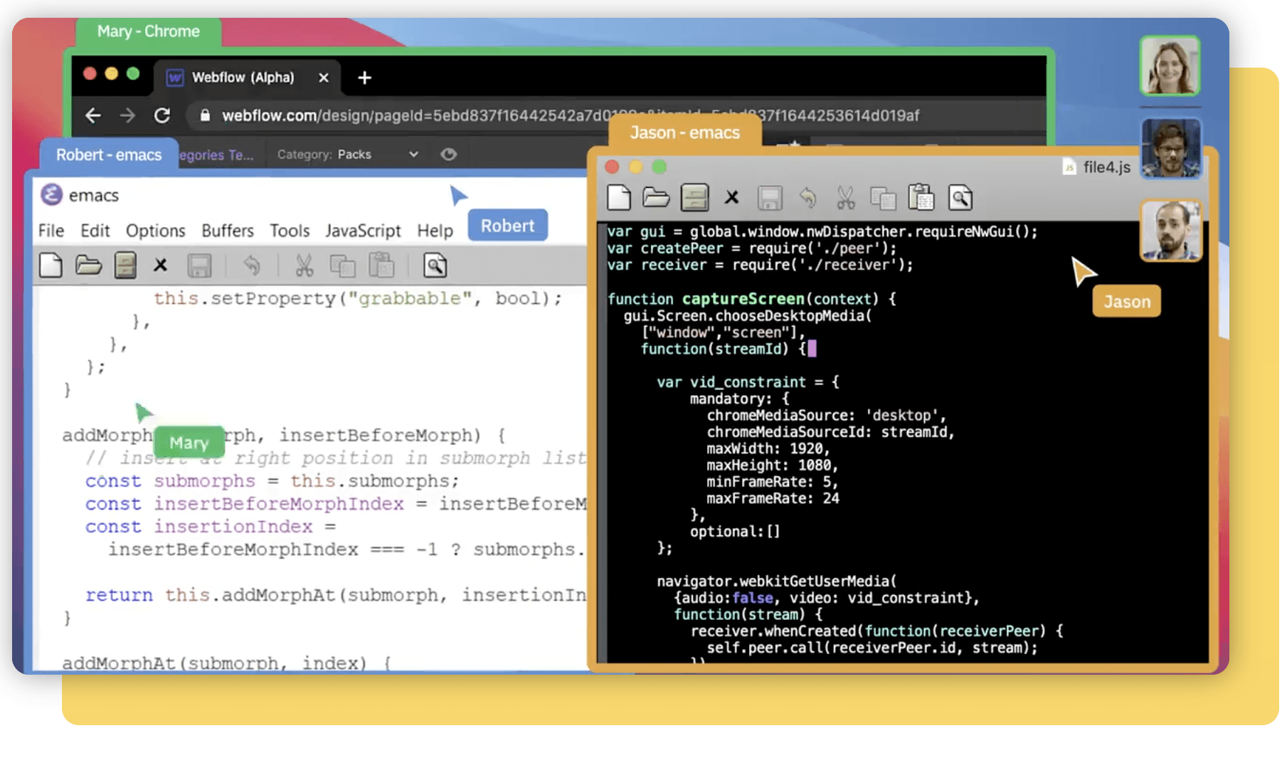Viewport: 1282px width, 780px height.
Task: Click New File icon in Robert's emacs toolbar
Action: click(51, 265)
